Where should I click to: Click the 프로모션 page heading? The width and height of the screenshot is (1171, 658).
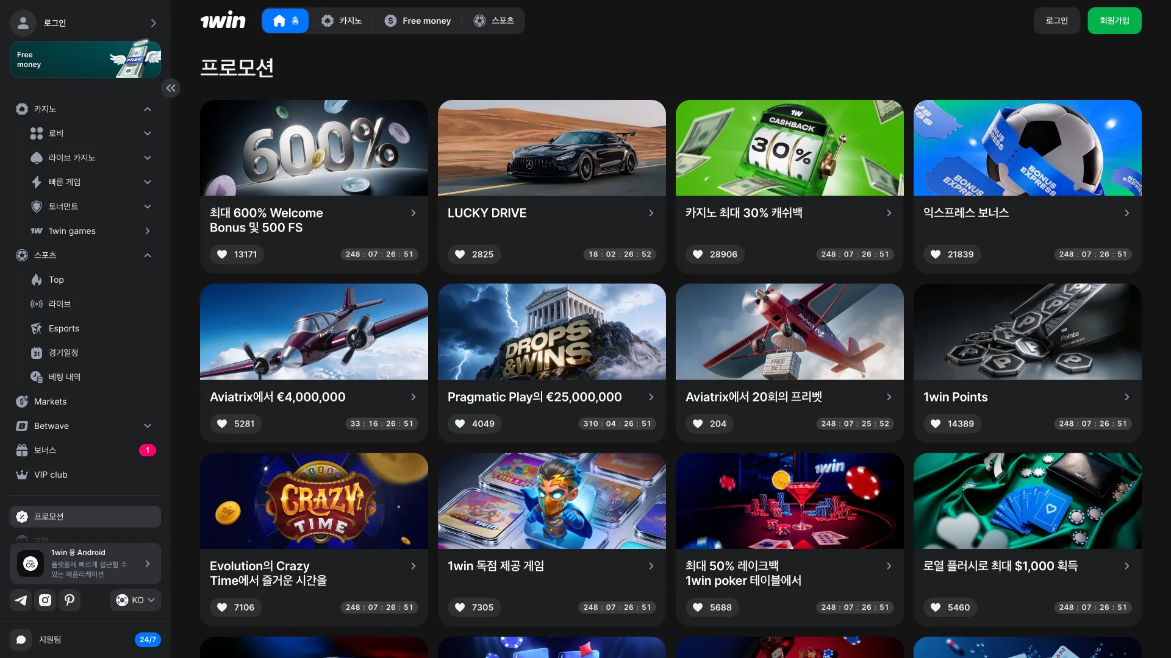point(237,67)
